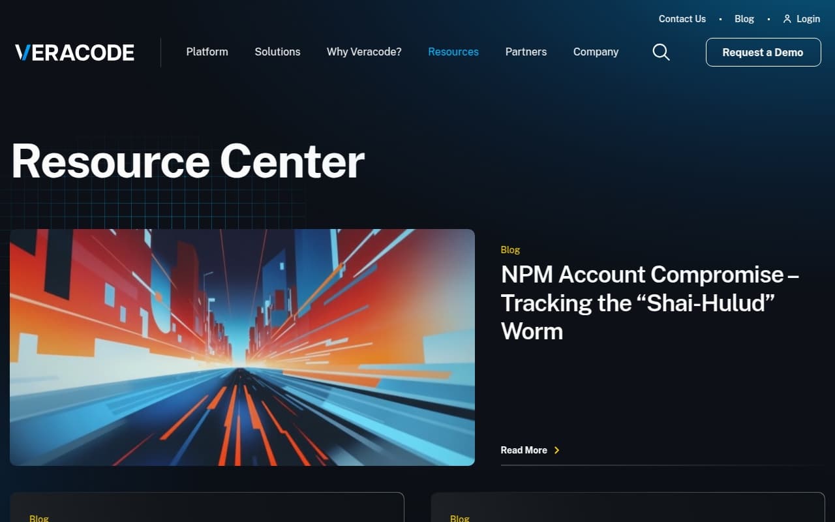Open the Blog link in the top bar
This screenshot has height=522, width=835.
point(744,19)
